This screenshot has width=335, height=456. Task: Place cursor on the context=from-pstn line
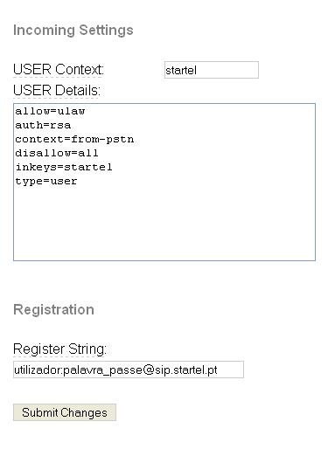click(74, 139)
